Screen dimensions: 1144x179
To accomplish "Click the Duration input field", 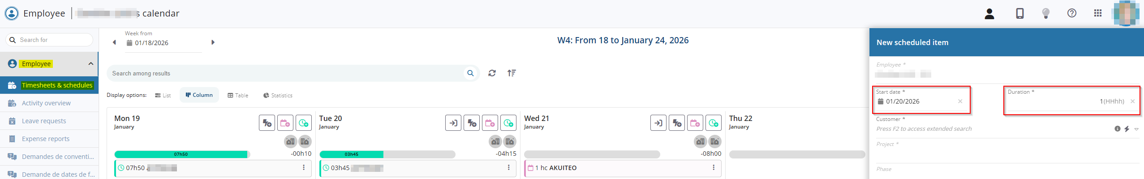I will 1066,101.
